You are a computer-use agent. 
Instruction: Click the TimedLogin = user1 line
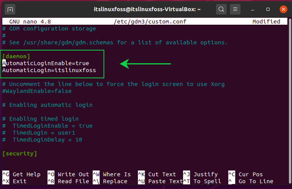click(x=39, y=133)
